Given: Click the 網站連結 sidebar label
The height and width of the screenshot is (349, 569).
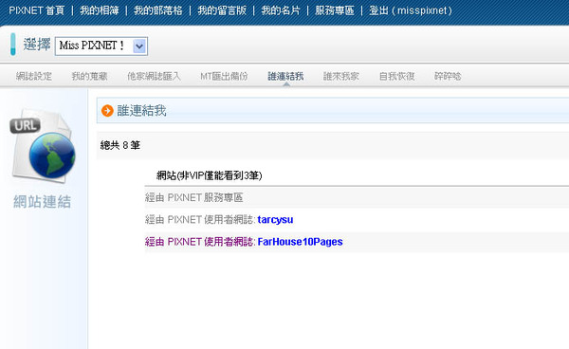Looking at the screenshot, I should (x=43, y=202).
